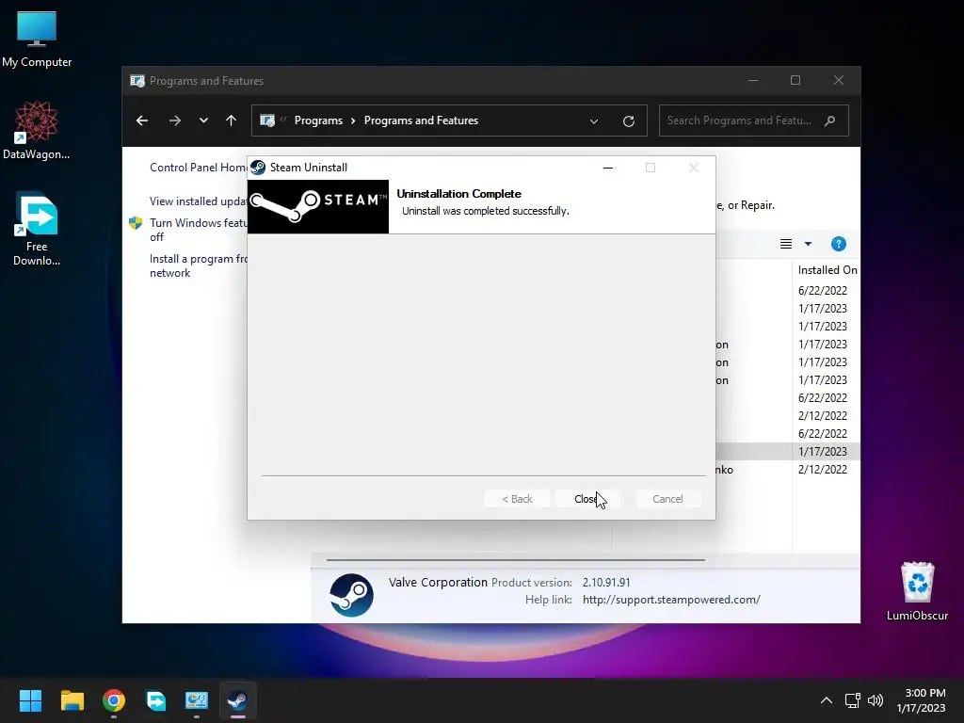
Task: Close the Steam Uninstall wizard with the Close button
Action: coord(587,499)
